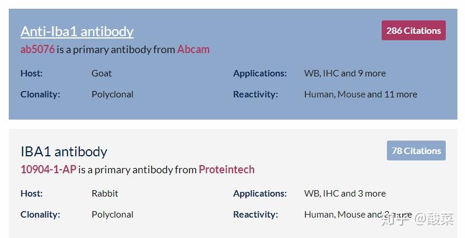Image resolution: width=465 pixels, height=238 pixels.
Task: Click Polyclonal clonality in the Proteintech card
Action: pos(112,215)
